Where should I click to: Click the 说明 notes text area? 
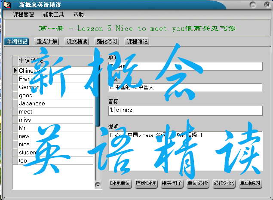185,151
